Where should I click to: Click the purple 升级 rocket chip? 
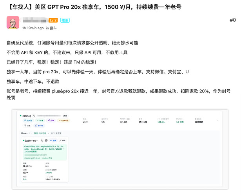coord(51,121)
